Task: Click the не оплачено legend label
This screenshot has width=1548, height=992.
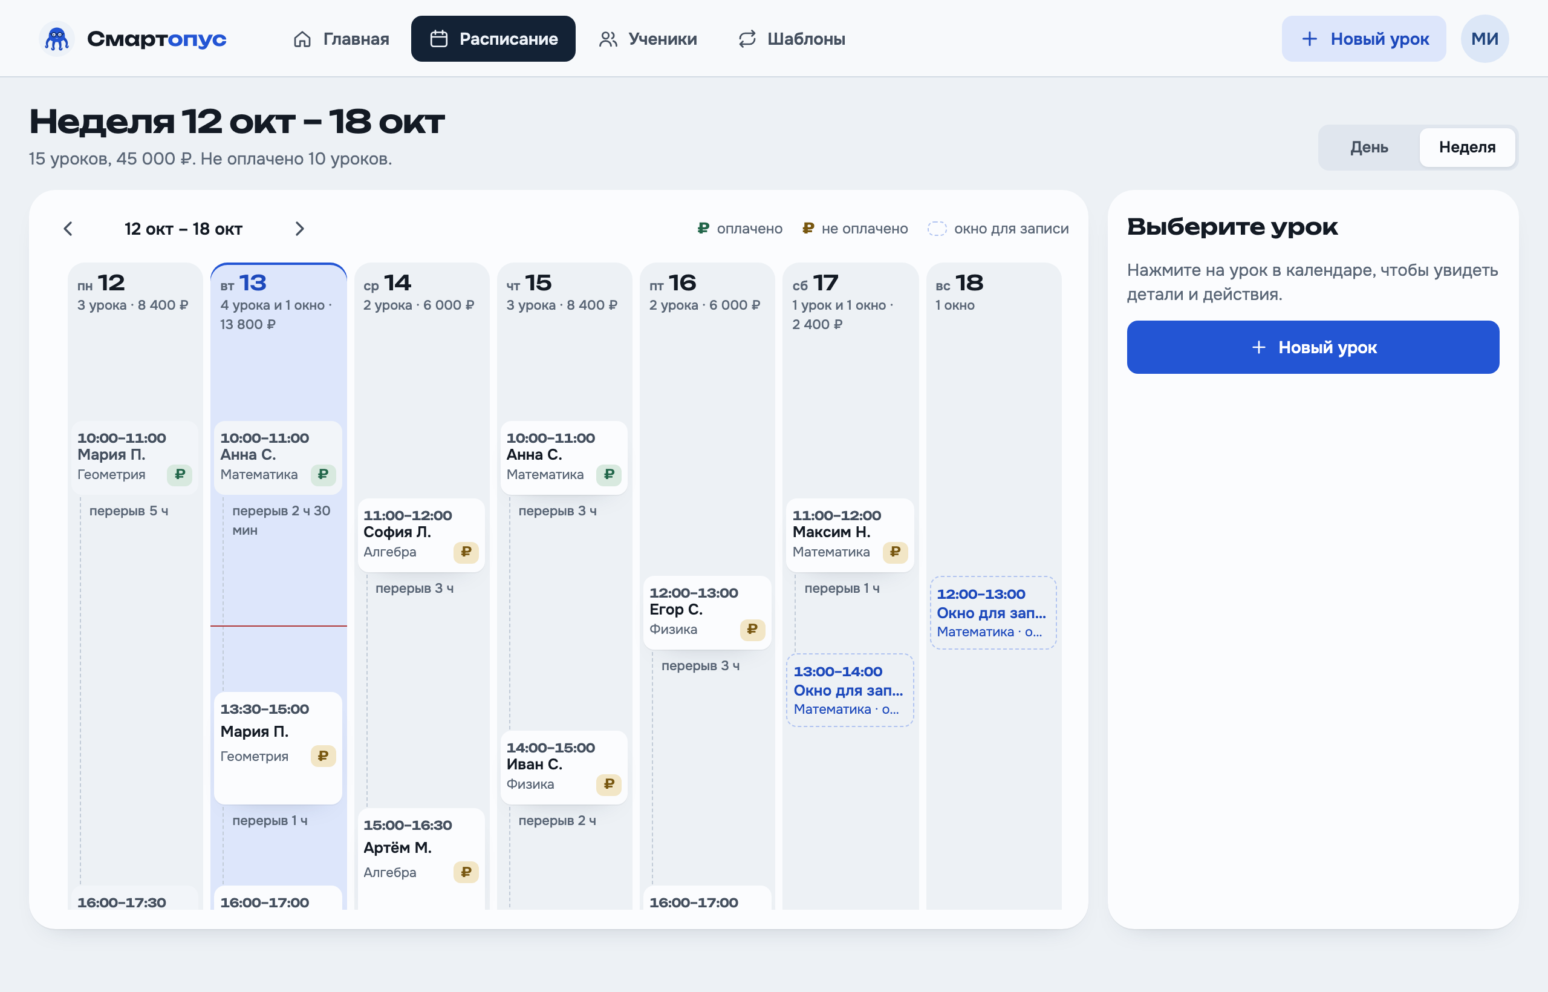Action: [864, 229]
